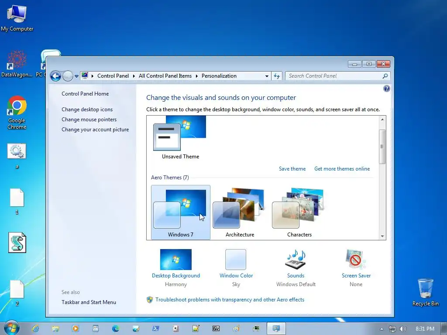Click the Back navigation arrow
The height and width of the screenshot is (335, 447).
coord(55,76)
